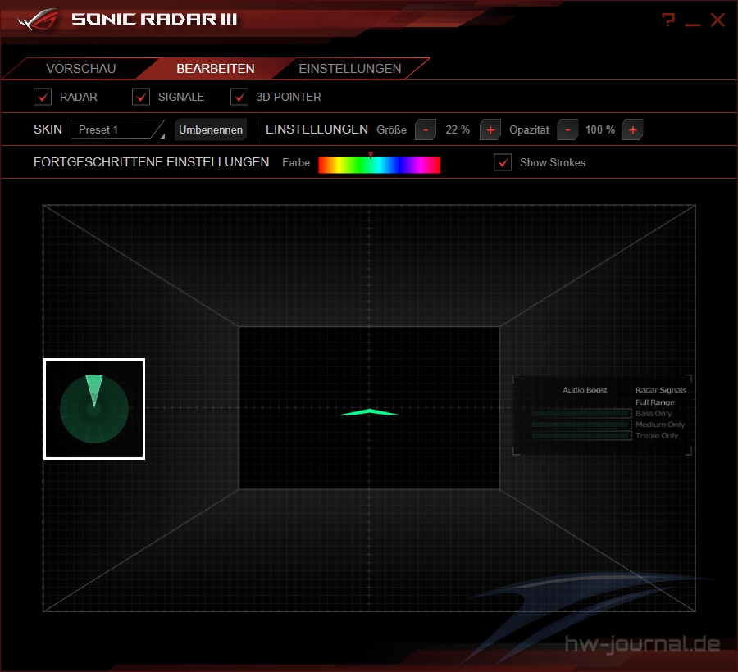738x672 pixels.
Task: Close the Sonic Radar III window
Action: click(717, 20)
